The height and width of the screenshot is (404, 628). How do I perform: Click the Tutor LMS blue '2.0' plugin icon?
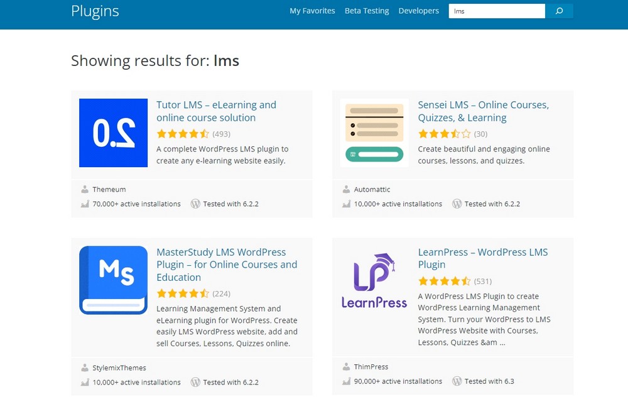pos(113,133)
